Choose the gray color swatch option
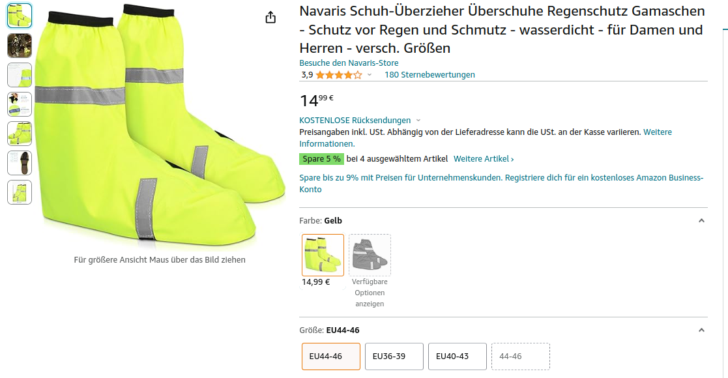Viewport: 728px width, 378px height. 370,255
